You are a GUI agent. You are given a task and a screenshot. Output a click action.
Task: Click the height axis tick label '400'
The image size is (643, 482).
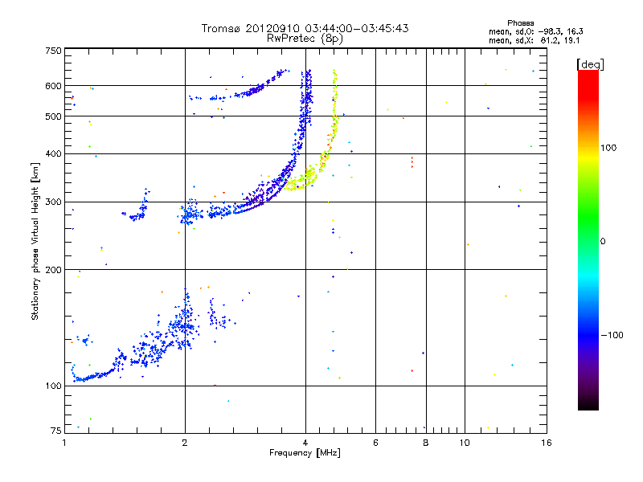[x=53, y=153]
